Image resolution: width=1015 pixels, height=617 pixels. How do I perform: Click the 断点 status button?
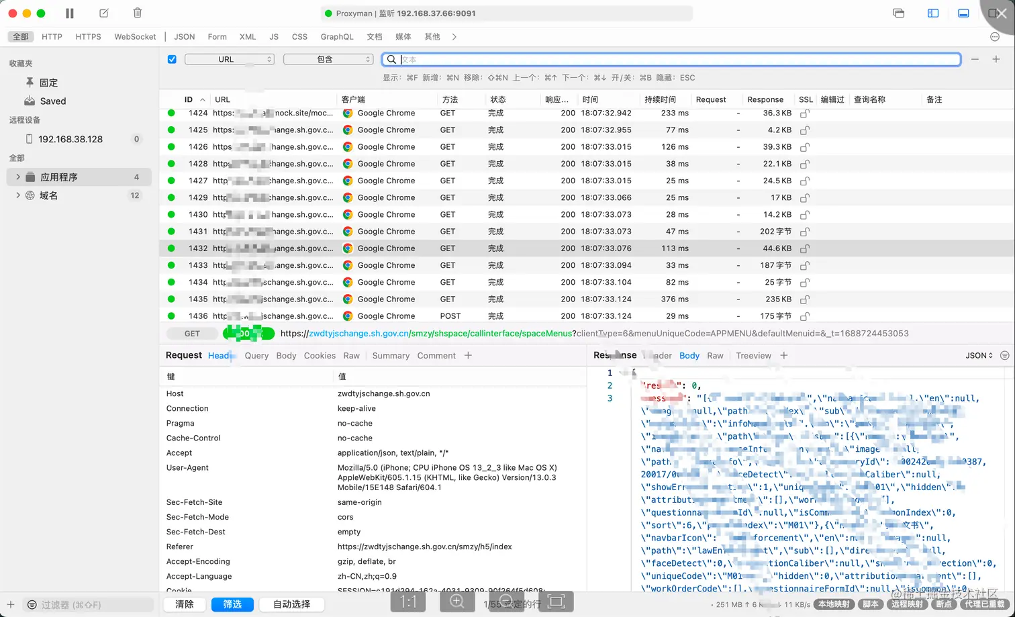(x=944, y=604)
